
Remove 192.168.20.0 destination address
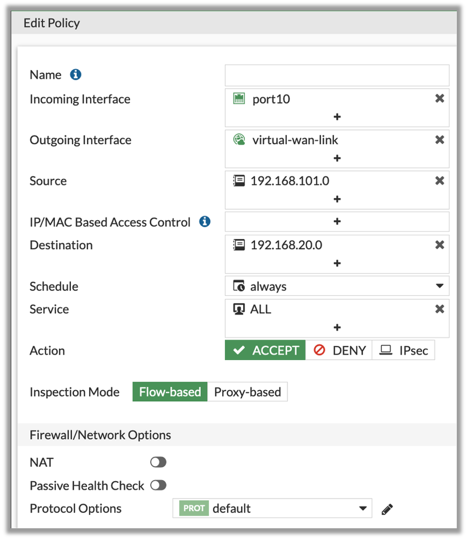click(x=439, y=245)
